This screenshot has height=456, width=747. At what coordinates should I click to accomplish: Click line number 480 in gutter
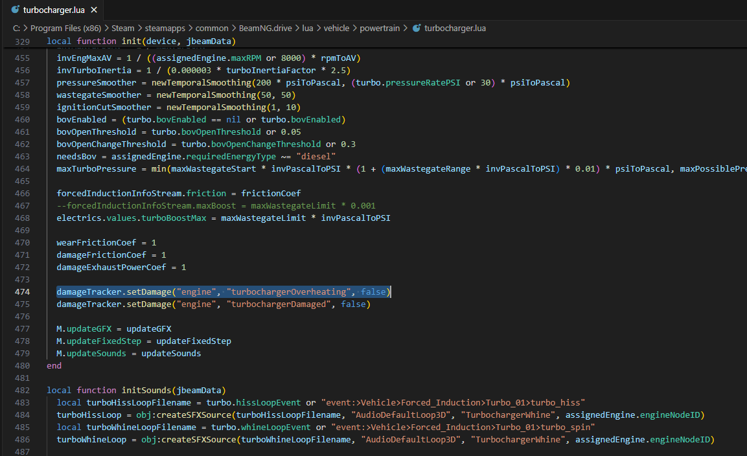[22, 365]
